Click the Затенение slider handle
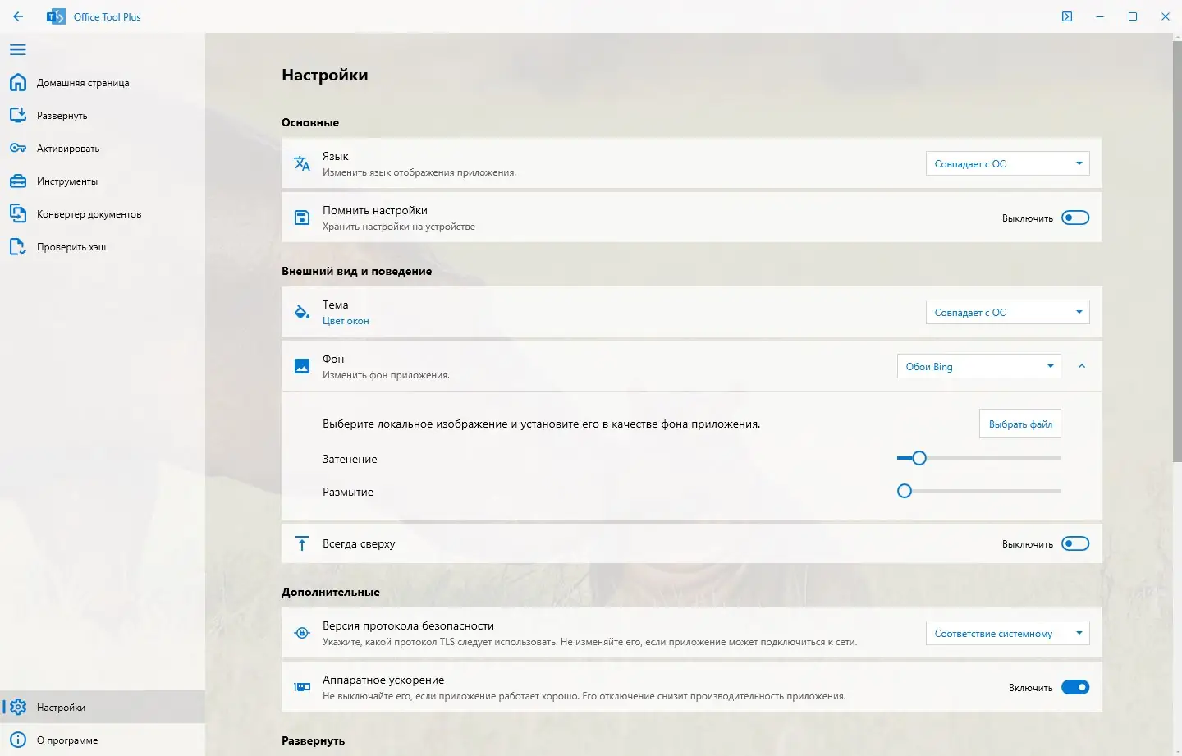The width and height of the screenshot is (1182, 756). pyautogui.click(x=919, y=458)
